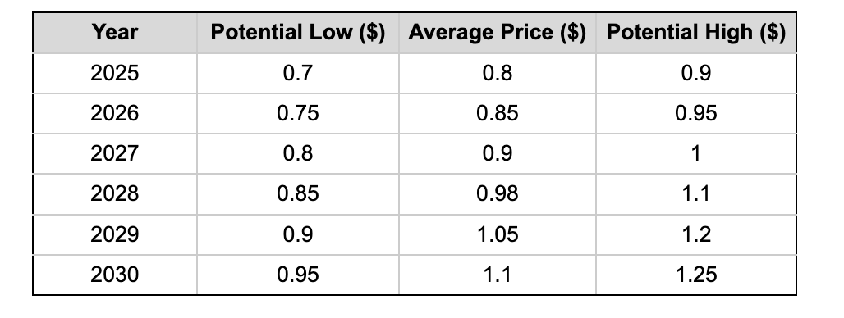
Task: Click the 2027 year cell
Action: 115,153
